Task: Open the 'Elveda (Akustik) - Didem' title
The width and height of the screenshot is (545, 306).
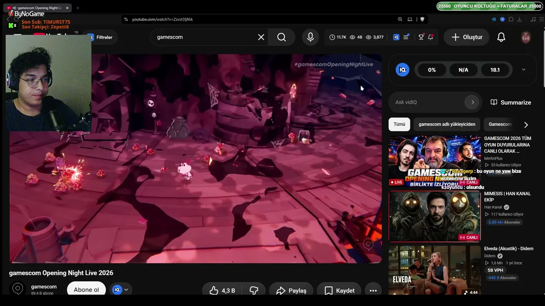Action: (x=509, y=249)
